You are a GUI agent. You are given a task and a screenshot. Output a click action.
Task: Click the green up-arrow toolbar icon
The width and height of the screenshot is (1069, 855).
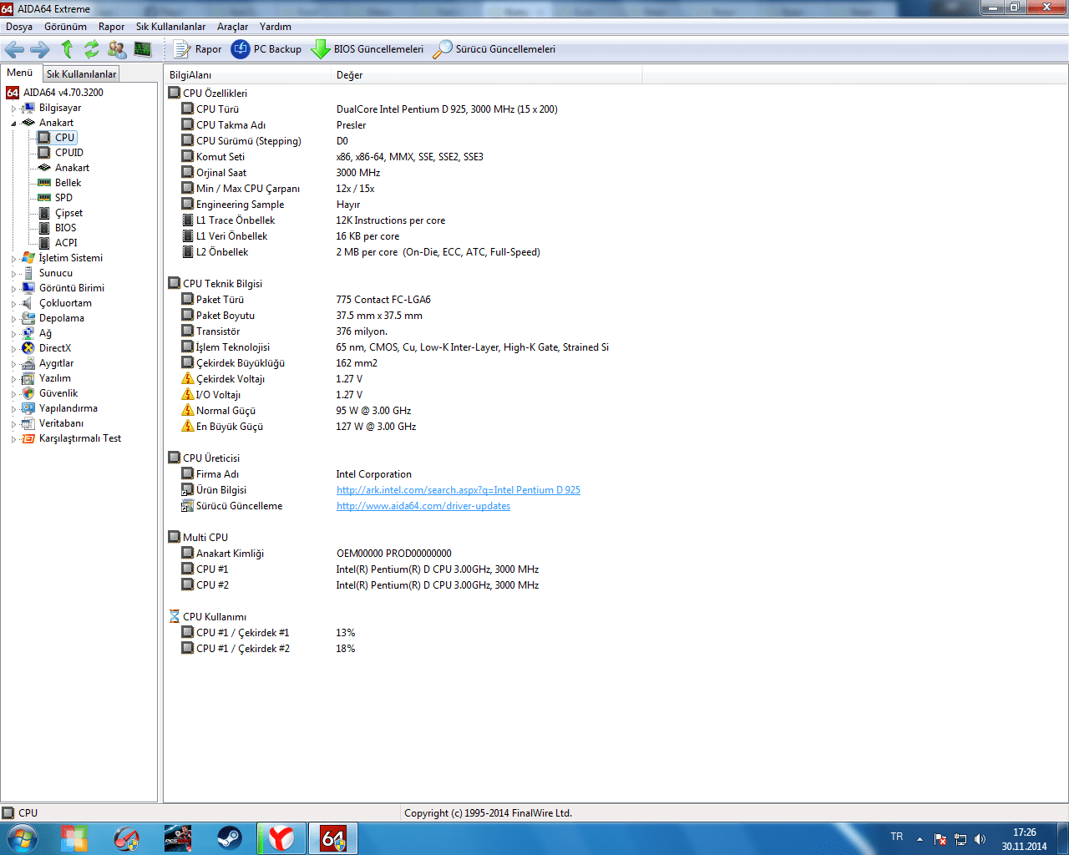coord(67,49)
